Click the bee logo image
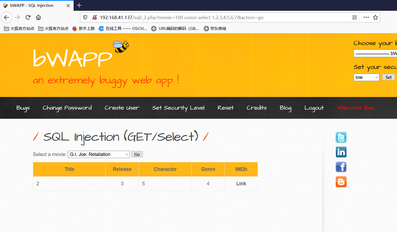 (x=121, y=46)
